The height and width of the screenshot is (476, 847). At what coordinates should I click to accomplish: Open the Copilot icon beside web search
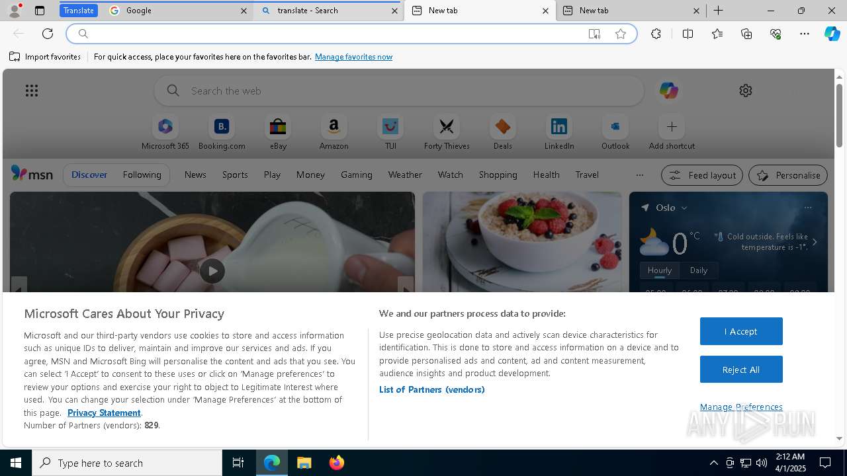[x=668, y=91]
